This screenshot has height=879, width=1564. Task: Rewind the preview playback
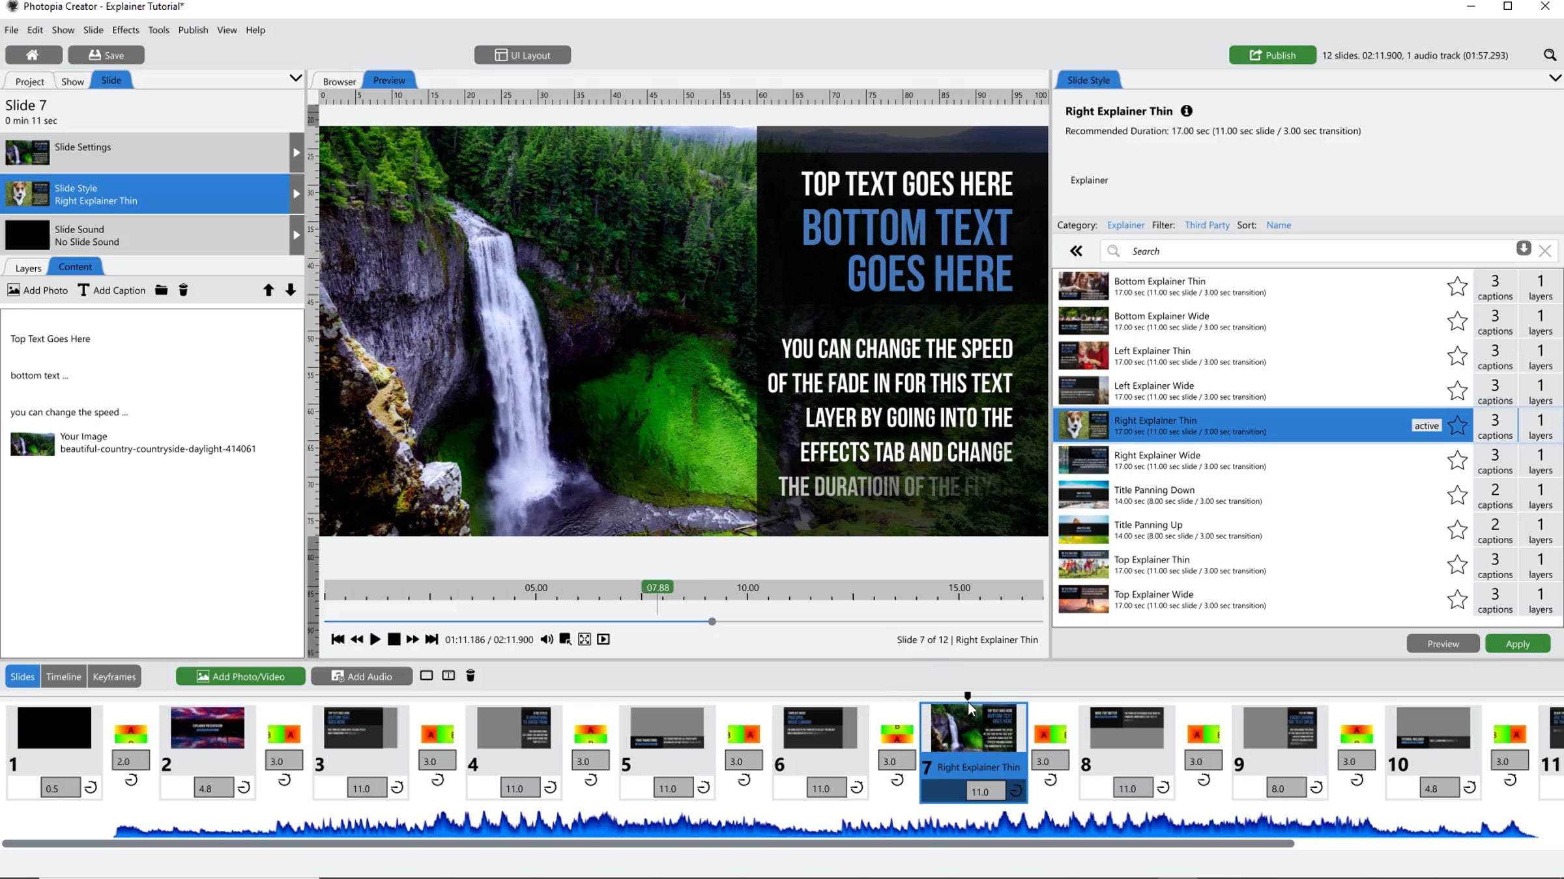pyautogui.click(x=356, y=639)
